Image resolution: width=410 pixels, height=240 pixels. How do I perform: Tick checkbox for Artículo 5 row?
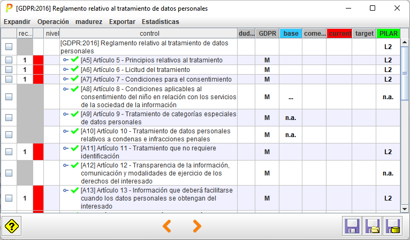coord(9,60)
